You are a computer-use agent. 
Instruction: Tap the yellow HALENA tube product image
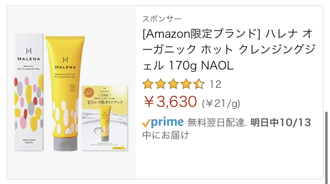point(65,93)
